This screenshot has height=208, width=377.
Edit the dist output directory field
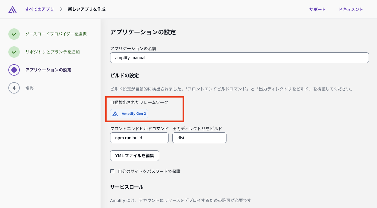[199, 138]
